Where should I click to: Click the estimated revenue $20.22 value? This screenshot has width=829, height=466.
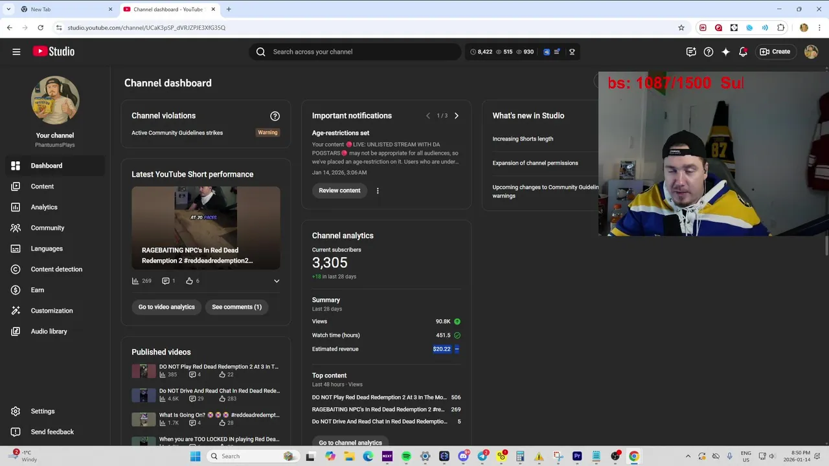click(x=442, y=349)
